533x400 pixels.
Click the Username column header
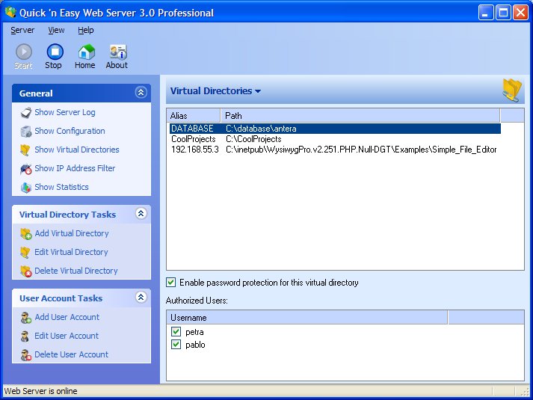[307, 318]
